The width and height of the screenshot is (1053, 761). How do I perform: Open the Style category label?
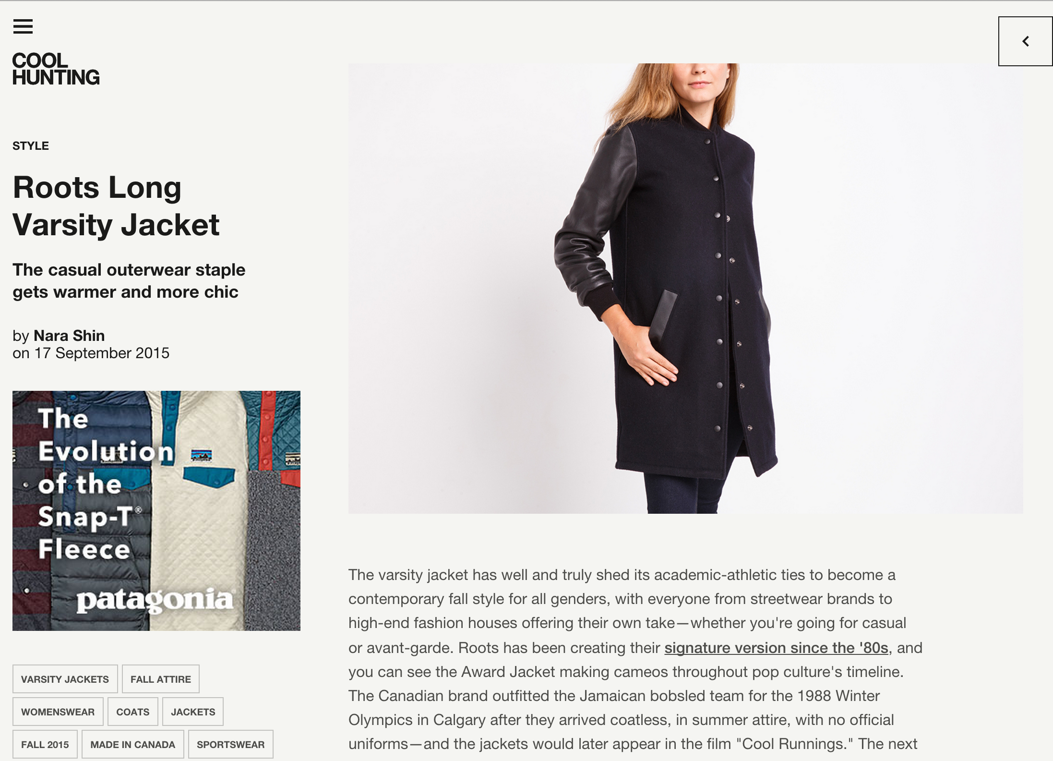coord(31,146)
